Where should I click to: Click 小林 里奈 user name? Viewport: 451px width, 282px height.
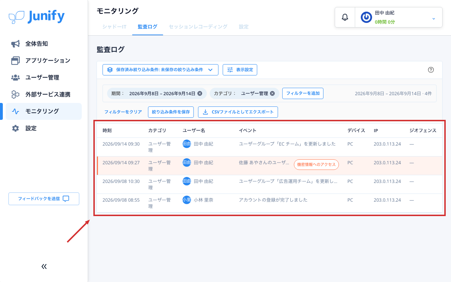[x=203, y=200]
